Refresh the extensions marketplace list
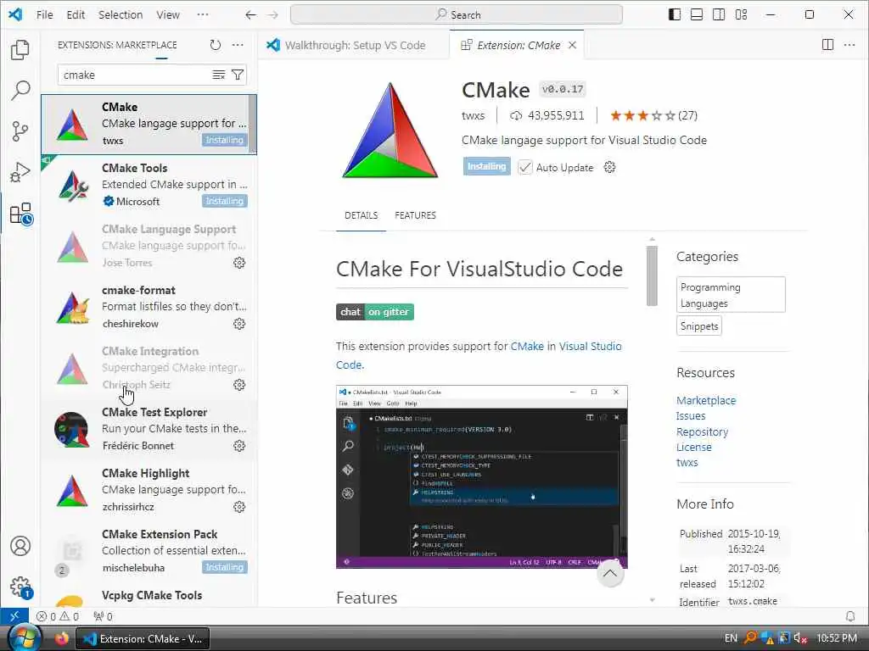 [x=215, y=45]
